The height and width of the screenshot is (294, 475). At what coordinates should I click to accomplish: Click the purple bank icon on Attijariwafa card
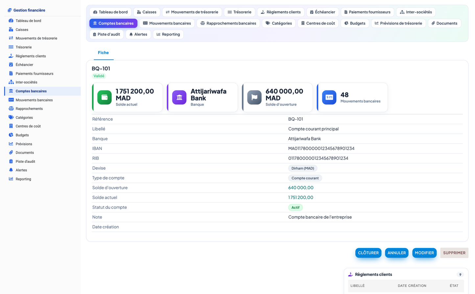(179, 97)
